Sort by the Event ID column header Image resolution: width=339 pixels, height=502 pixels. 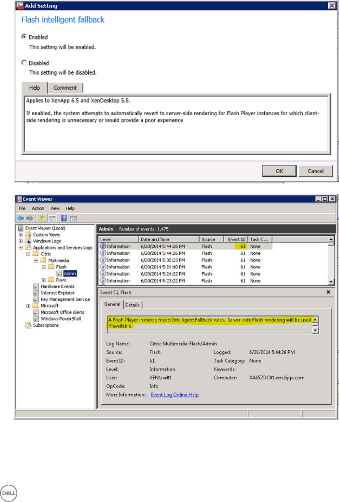[236, 239]
